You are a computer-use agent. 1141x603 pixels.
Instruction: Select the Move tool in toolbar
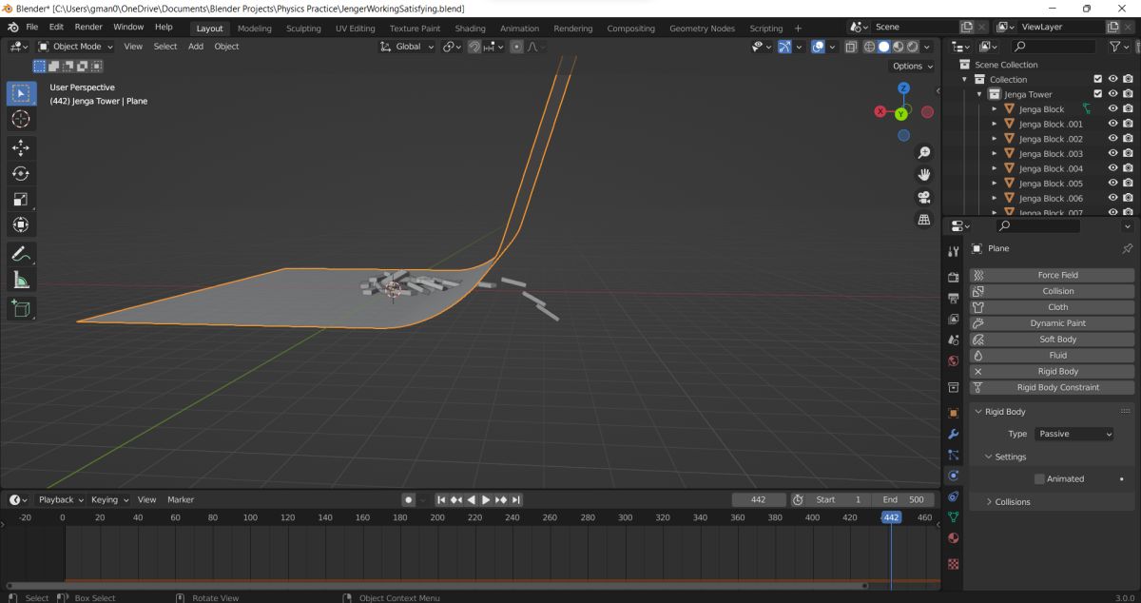21,147
